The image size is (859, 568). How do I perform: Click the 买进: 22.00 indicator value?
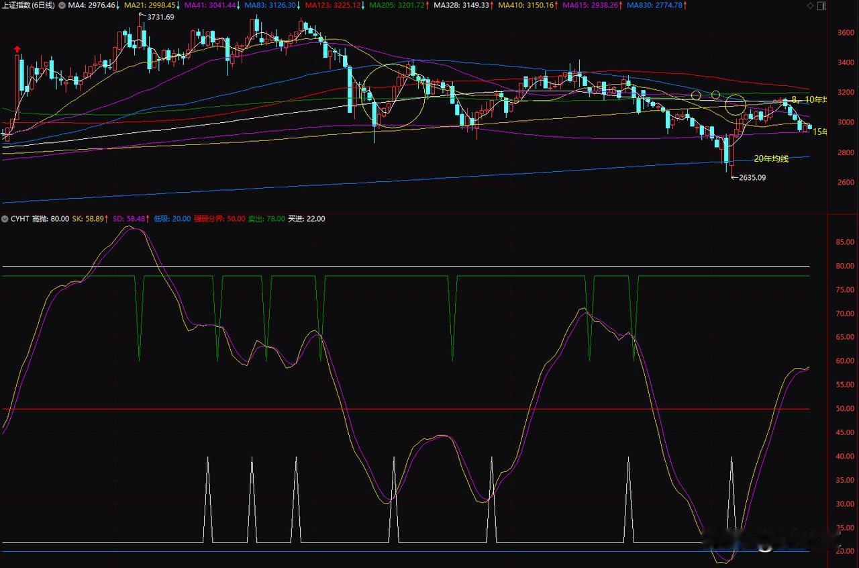(x=306, y=219)
